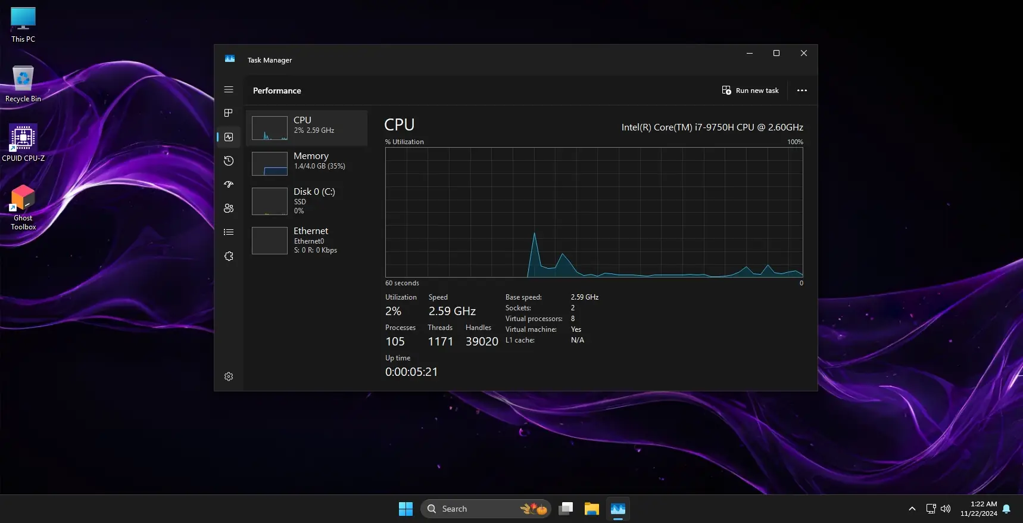Open the Task Manager navigation hamburger menu

click(229, 89)
